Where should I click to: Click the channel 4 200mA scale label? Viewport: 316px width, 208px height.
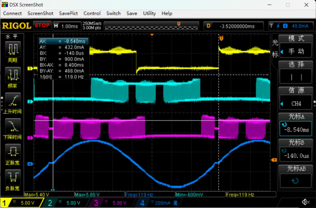pyautogui.click(x=163, y=203)
